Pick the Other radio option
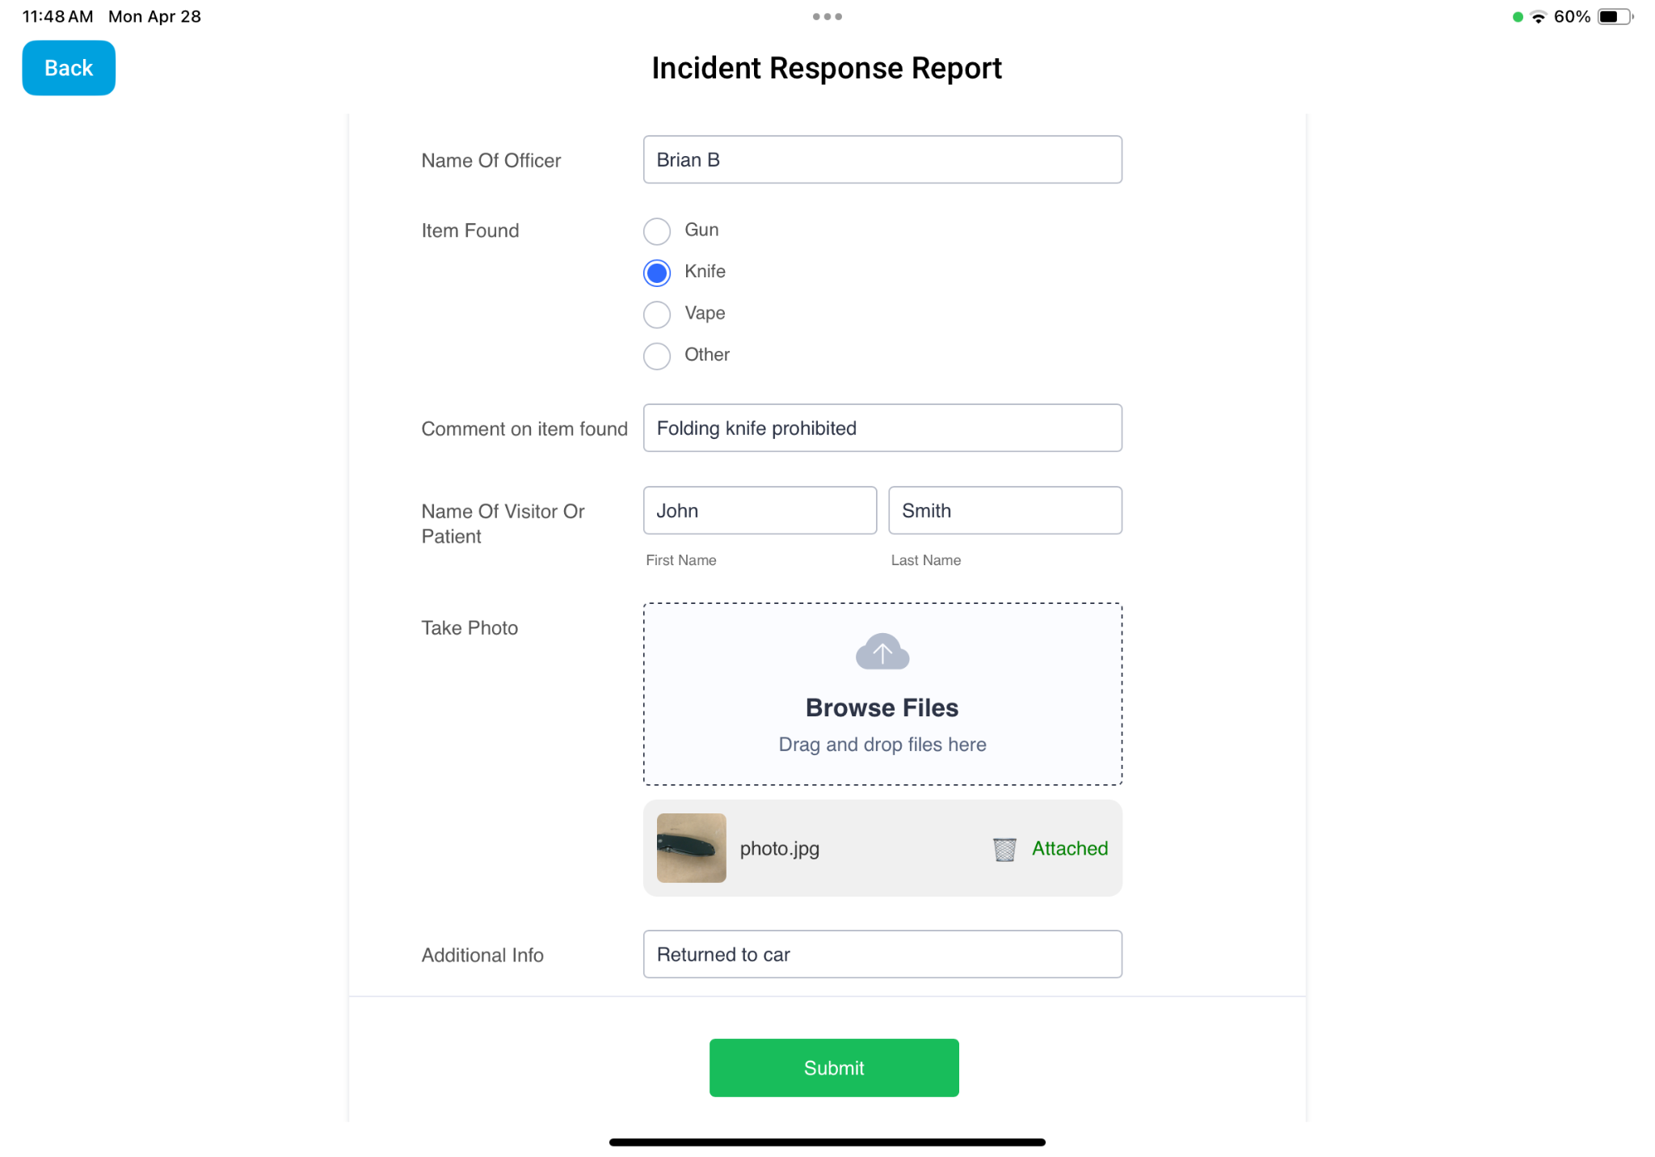 (657, 356)
